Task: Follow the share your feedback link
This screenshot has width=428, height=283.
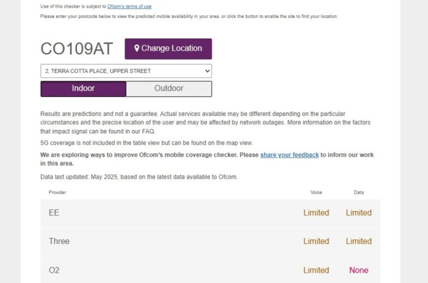Action: pos(289,155)
